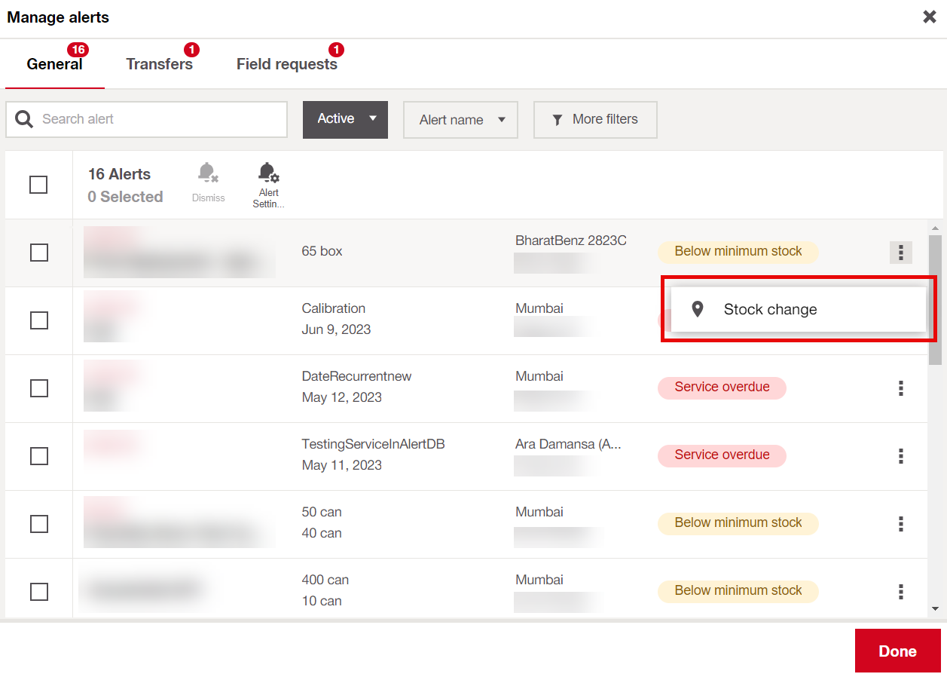Open three-dot menu for BharatBenz 2823C row

[x=900, y=253]
